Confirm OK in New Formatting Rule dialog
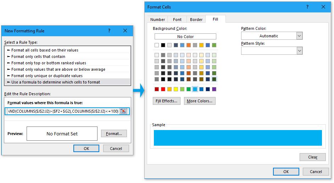This screenshot has width=334, height=183. point(86,149)
